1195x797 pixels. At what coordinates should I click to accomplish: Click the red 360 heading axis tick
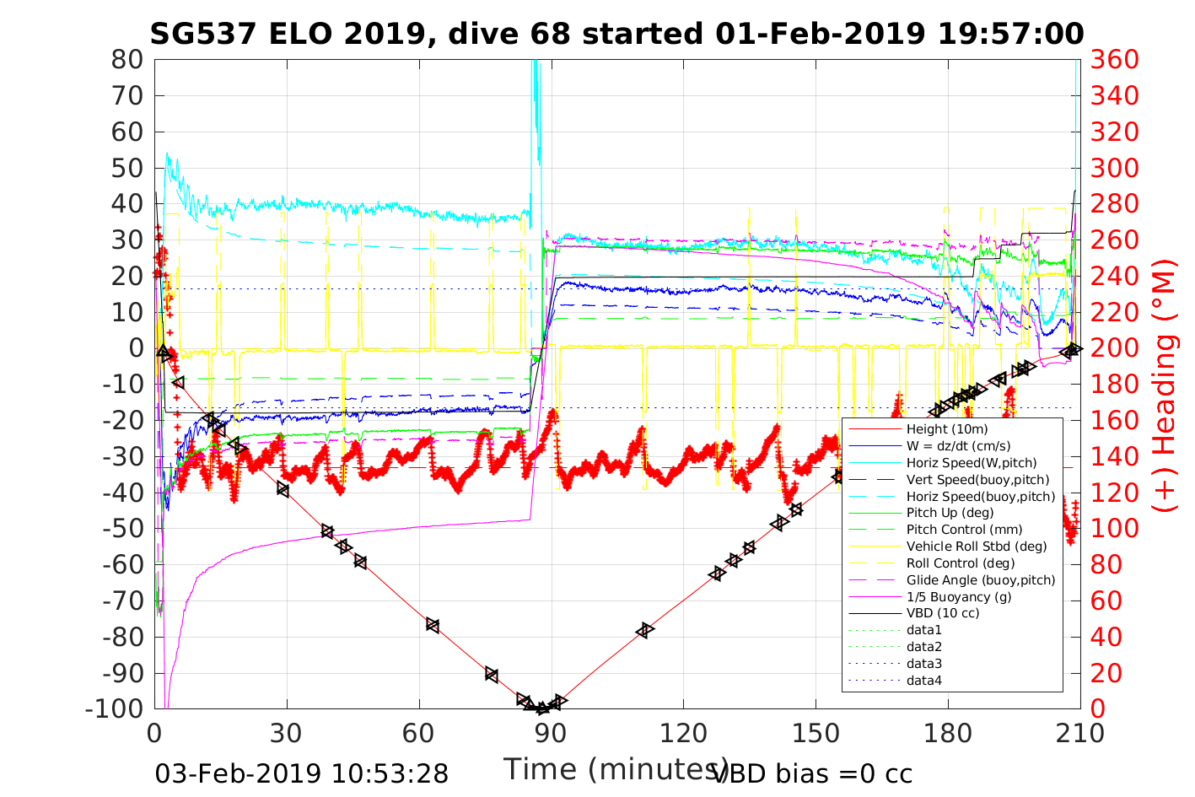pos(1114,60)
